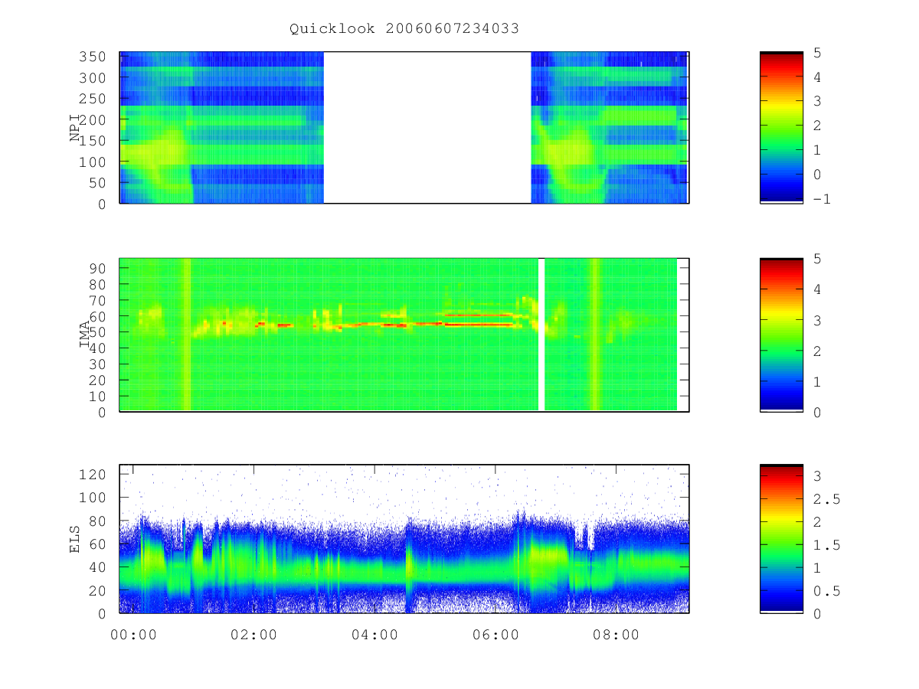This screenshot has width=919, height=689.
Task: Click the 06:00 time axis label
Action: coord(495,634)
